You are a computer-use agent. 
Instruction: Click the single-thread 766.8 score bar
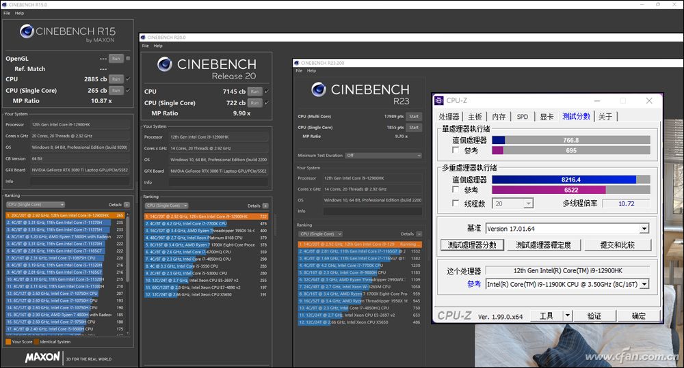click(571, 140)
